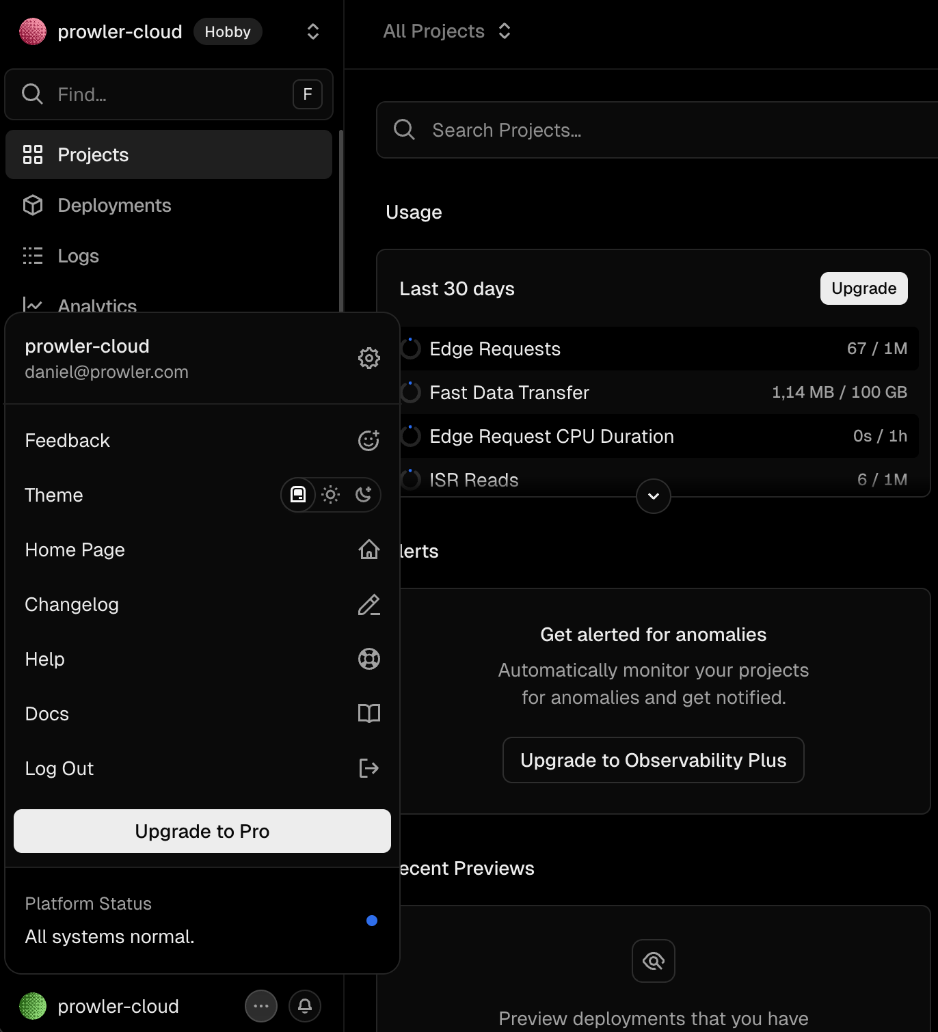Open account settings gear icon

click(369, 358)
